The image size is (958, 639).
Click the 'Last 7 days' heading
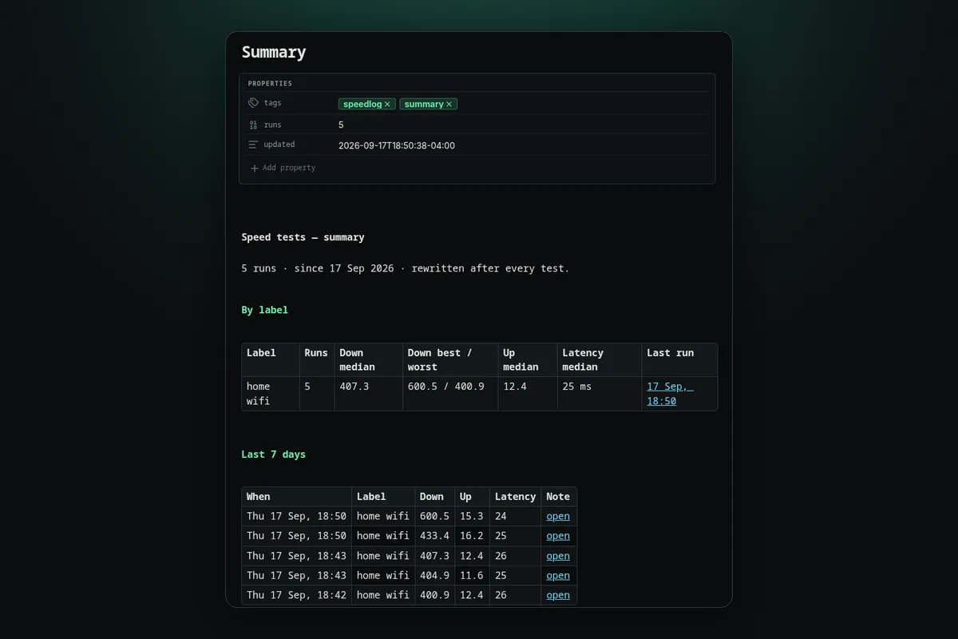(273, 454)
